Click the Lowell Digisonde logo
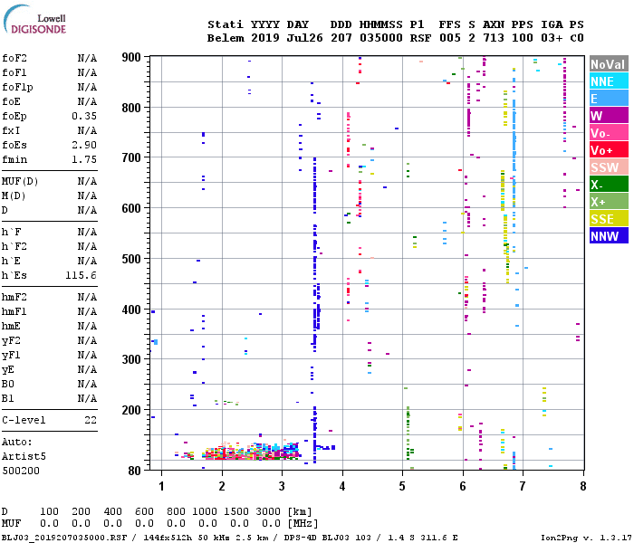634x543 pixels. (34, 19)
